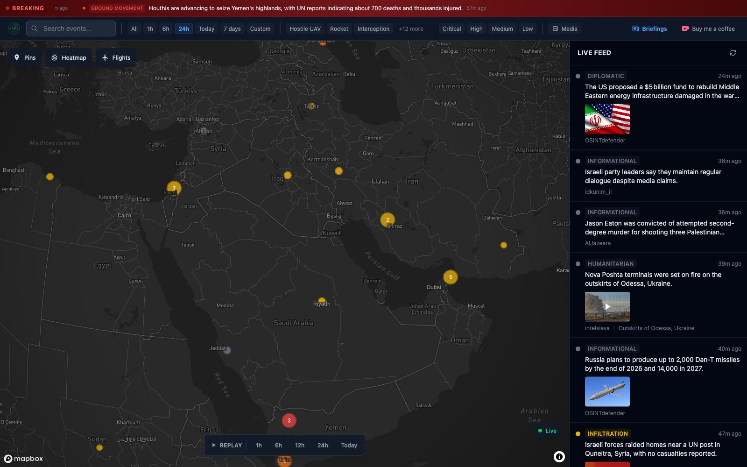Click the intelslava source name

click(597, 328)
